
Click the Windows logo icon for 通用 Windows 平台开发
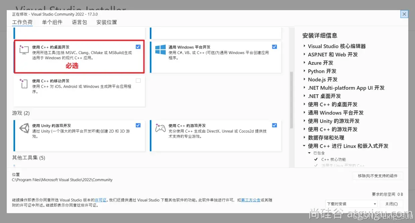tap(160, 50)
